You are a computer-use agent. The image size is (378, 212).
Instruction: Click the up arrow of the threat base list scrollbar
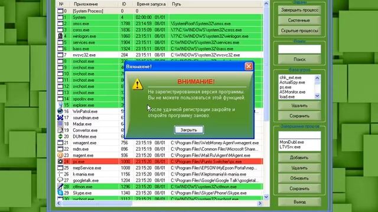[x=317, y=78]
